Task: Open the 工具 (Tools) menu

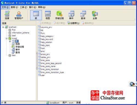Action: (x=24, y=7)
